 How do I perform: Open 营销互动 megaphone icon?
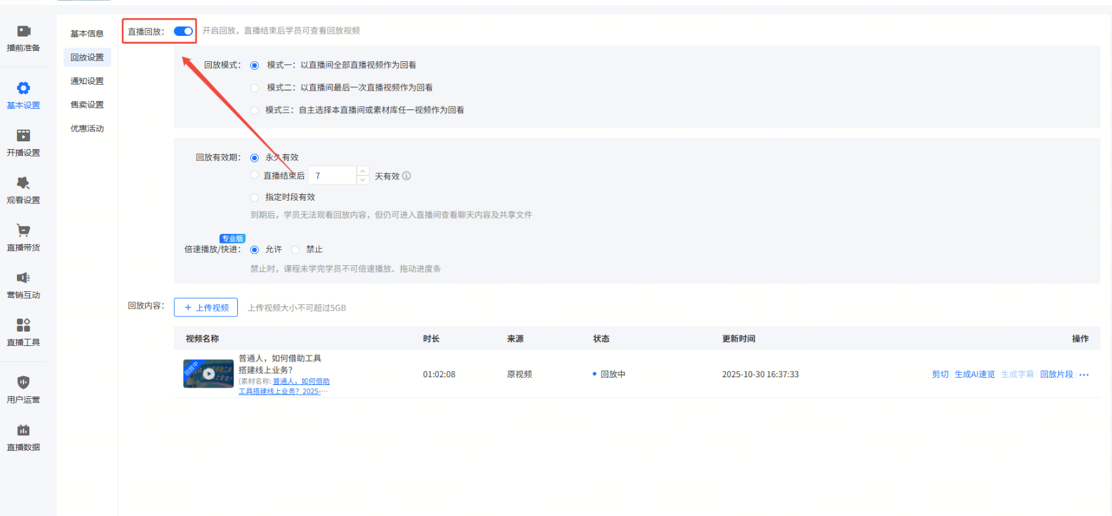(23, 278)
